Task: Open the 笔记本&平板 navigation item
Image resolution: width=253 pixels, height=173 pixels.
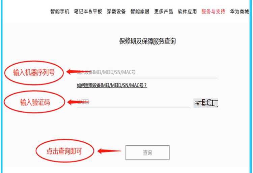Action: [88, 11]
